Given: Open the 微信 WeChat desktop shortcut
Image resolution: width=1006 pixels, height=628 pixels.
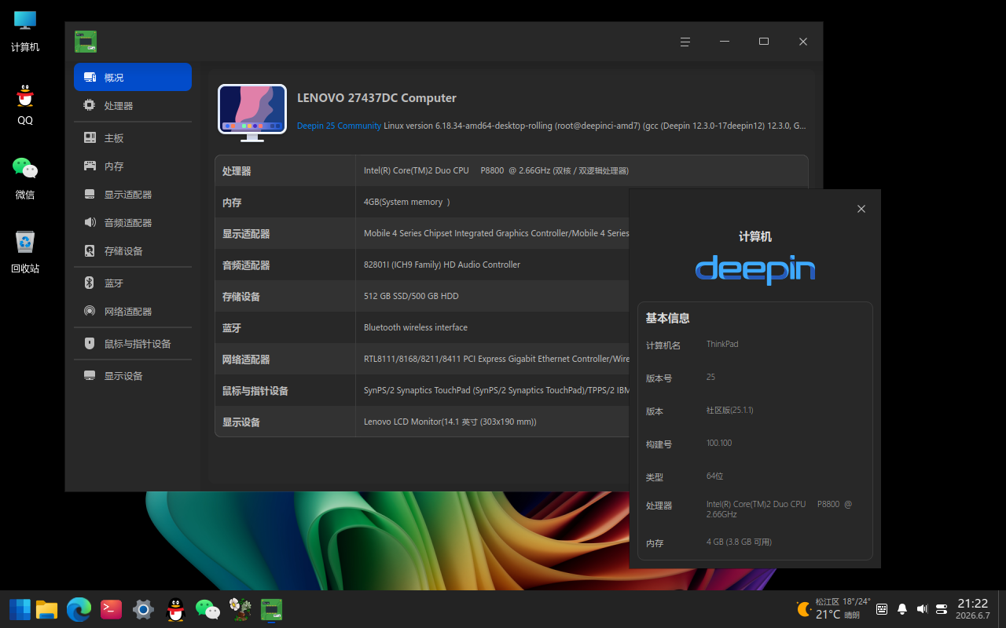Looking at the screenshot, I should (25, 178).
